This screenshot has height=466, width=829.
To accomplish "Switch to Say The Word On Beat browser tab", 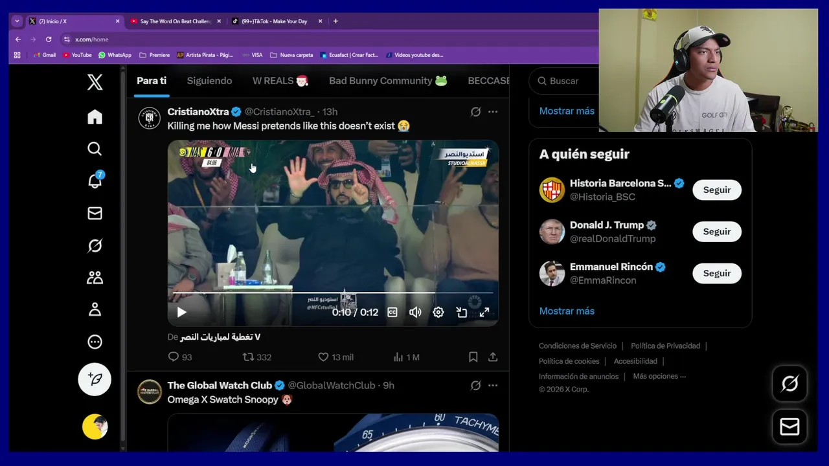I will [x=175, y=21].
